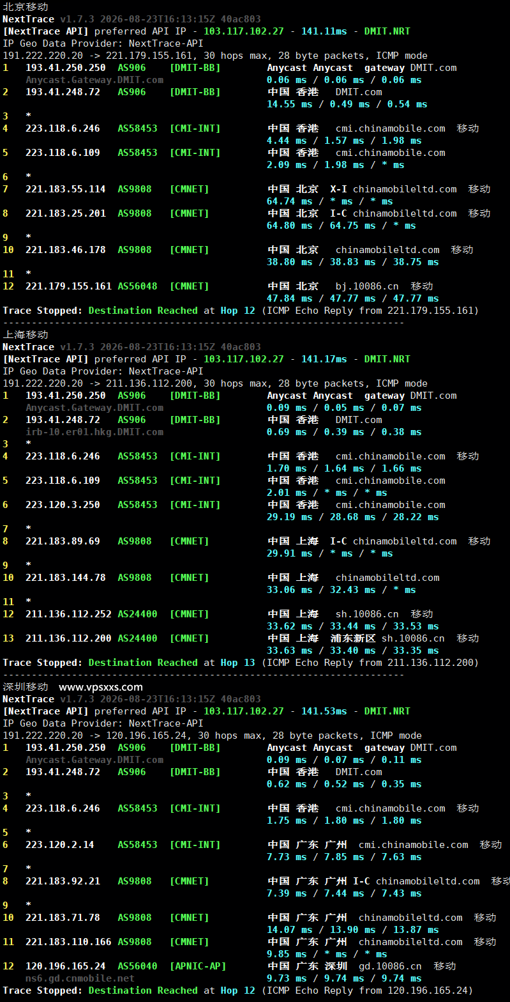510x1002 pixels.
Task: Select latency 14.07 ms / 13.90 ms / 13.87 ms
Action: (x=353, y=930)
